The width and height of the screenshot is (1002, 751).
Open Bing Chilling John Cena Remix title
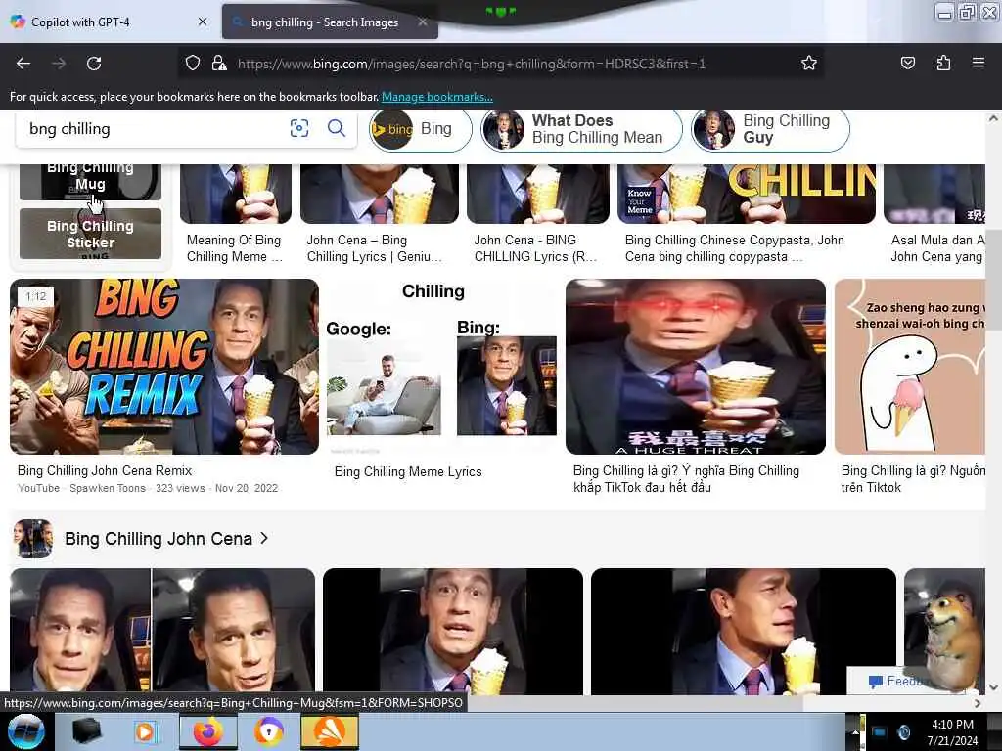click(105, 470)
